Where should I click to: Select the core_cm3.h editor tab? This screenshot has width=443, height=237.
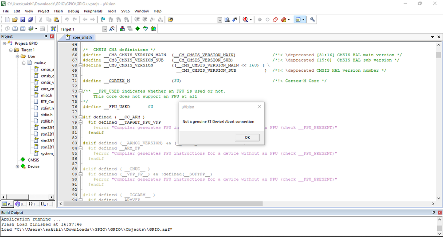pos(80,37)
